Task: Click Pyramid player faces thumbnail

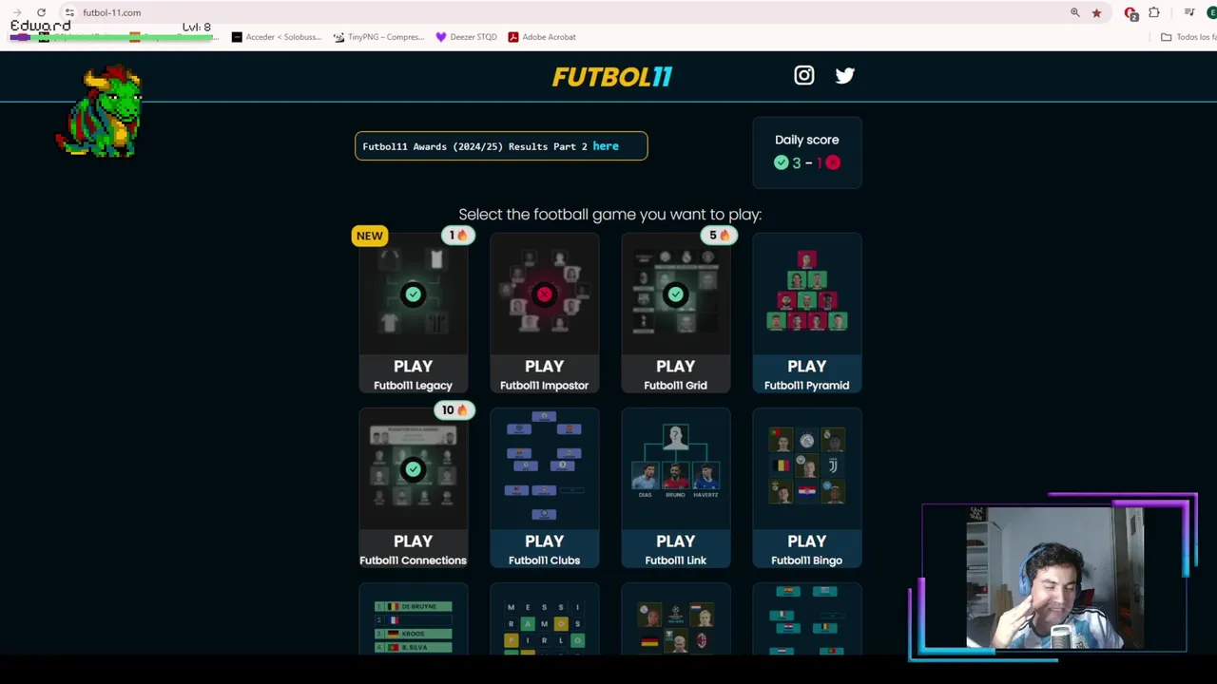Action: [806, 293]
